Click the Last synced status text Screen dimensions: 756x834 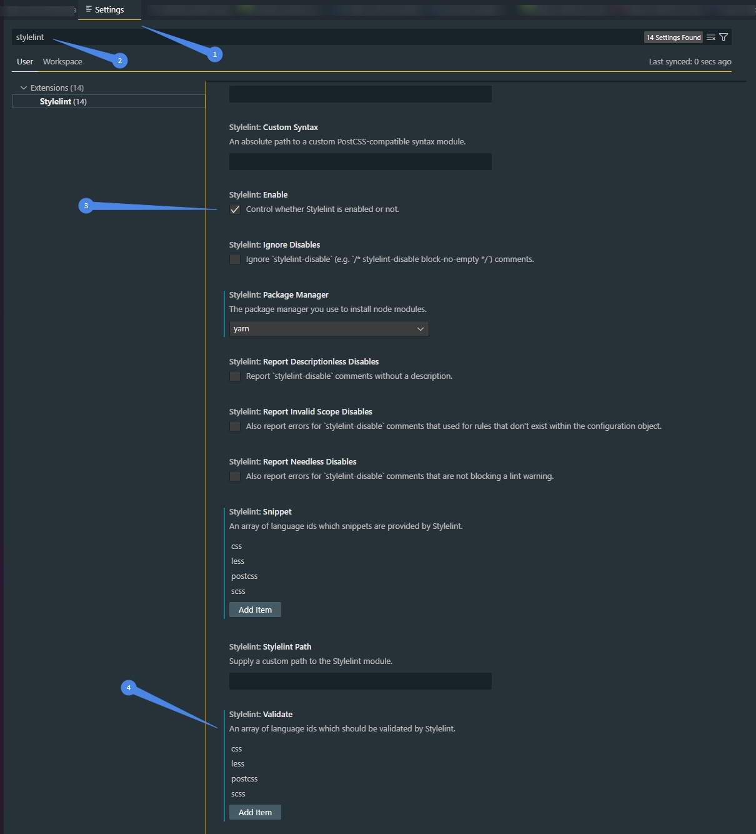(690, 61)
